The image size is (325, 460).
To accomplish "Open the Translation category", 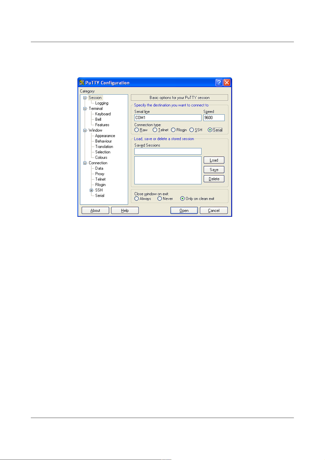I will [x=104, y=147].
